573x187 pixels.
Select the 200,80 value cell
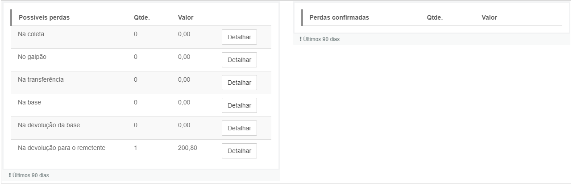coord(187,148)
